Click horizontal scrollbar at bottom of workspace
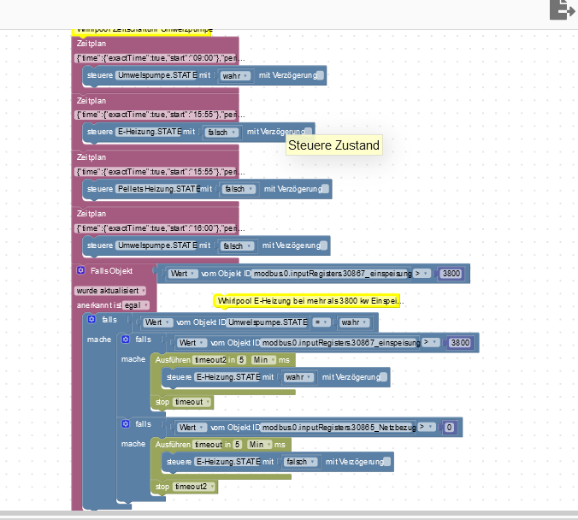 [x=289, y=513]
